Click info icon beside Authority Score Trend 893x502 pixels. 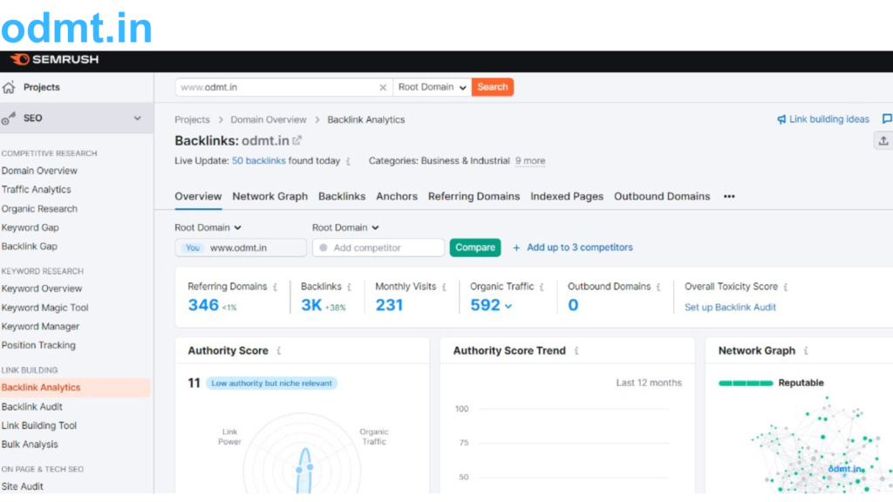click(576, 350)
